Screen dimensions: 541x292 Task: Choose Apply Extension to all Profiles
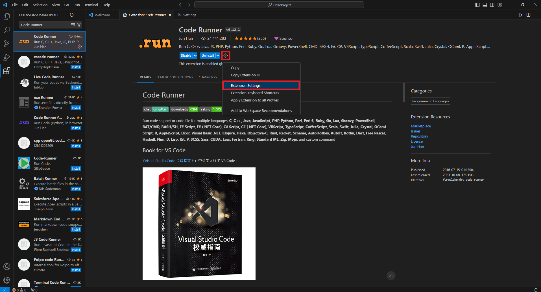(x=261, y=100)
